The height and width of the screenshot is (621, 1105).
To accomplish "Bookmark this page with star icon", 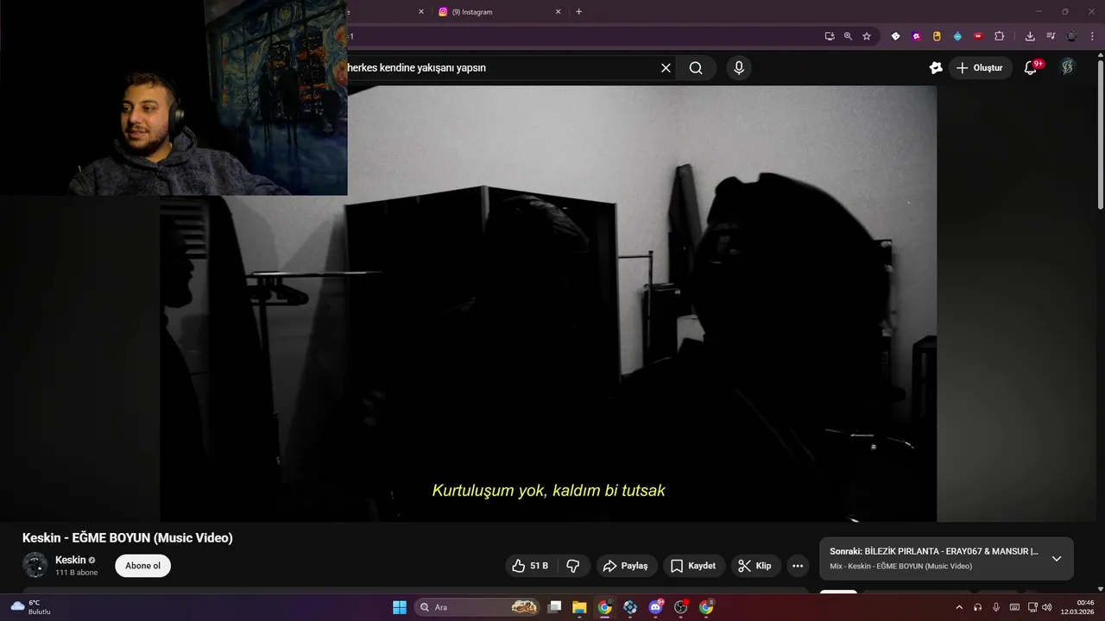I will coord(867,36).
